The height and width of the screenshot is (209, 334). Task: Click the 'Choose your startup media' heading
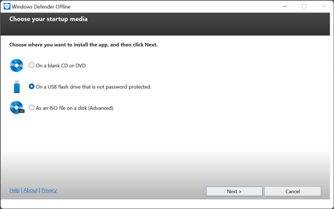pyautogui.click(x=48, y=19)
